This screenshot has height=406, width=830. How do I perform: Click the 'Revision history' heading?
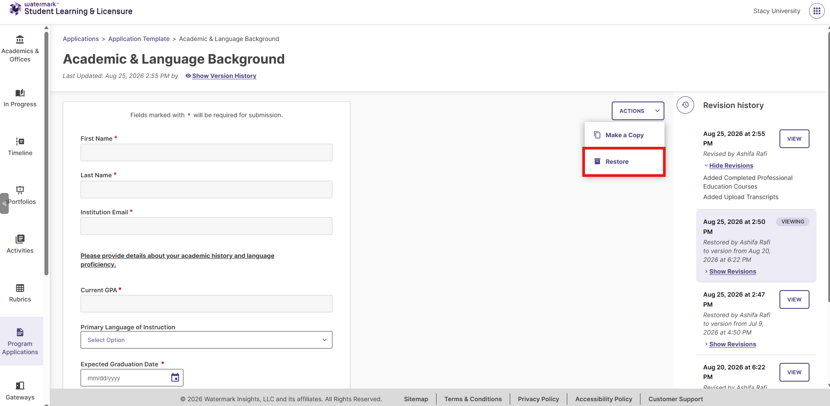coord(733,105)
